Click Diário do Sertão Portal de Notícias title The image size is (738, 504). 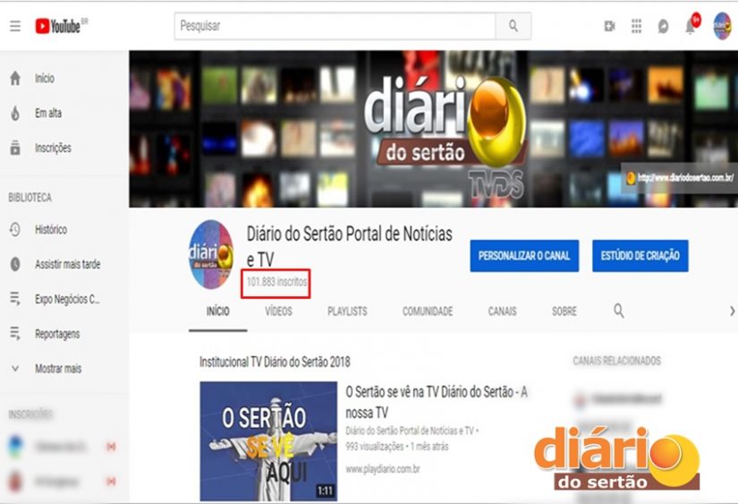(349, 246)
